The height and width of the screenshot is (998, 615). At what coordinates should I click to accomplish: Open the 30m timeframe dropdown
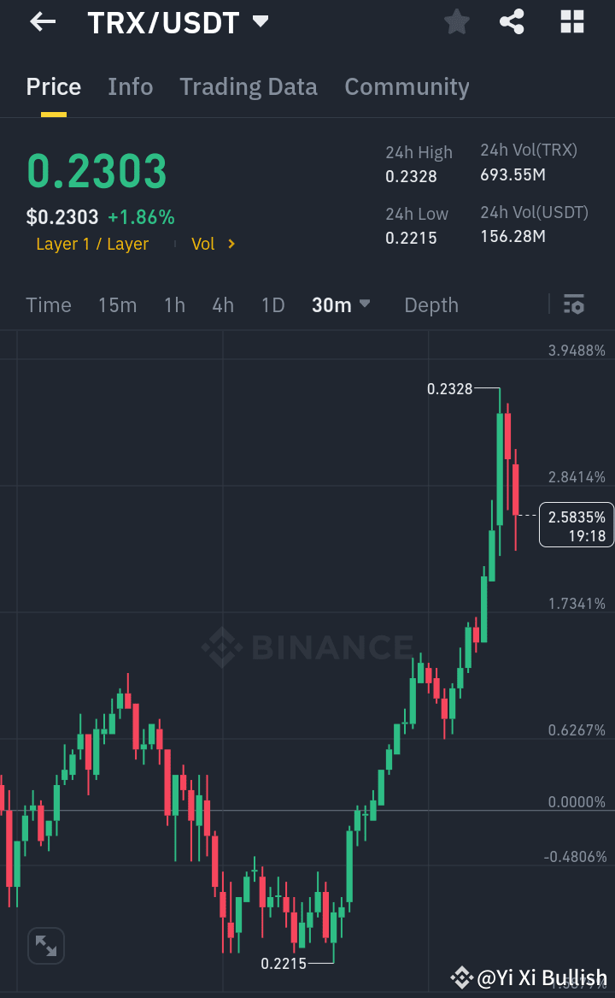(341, 304)
